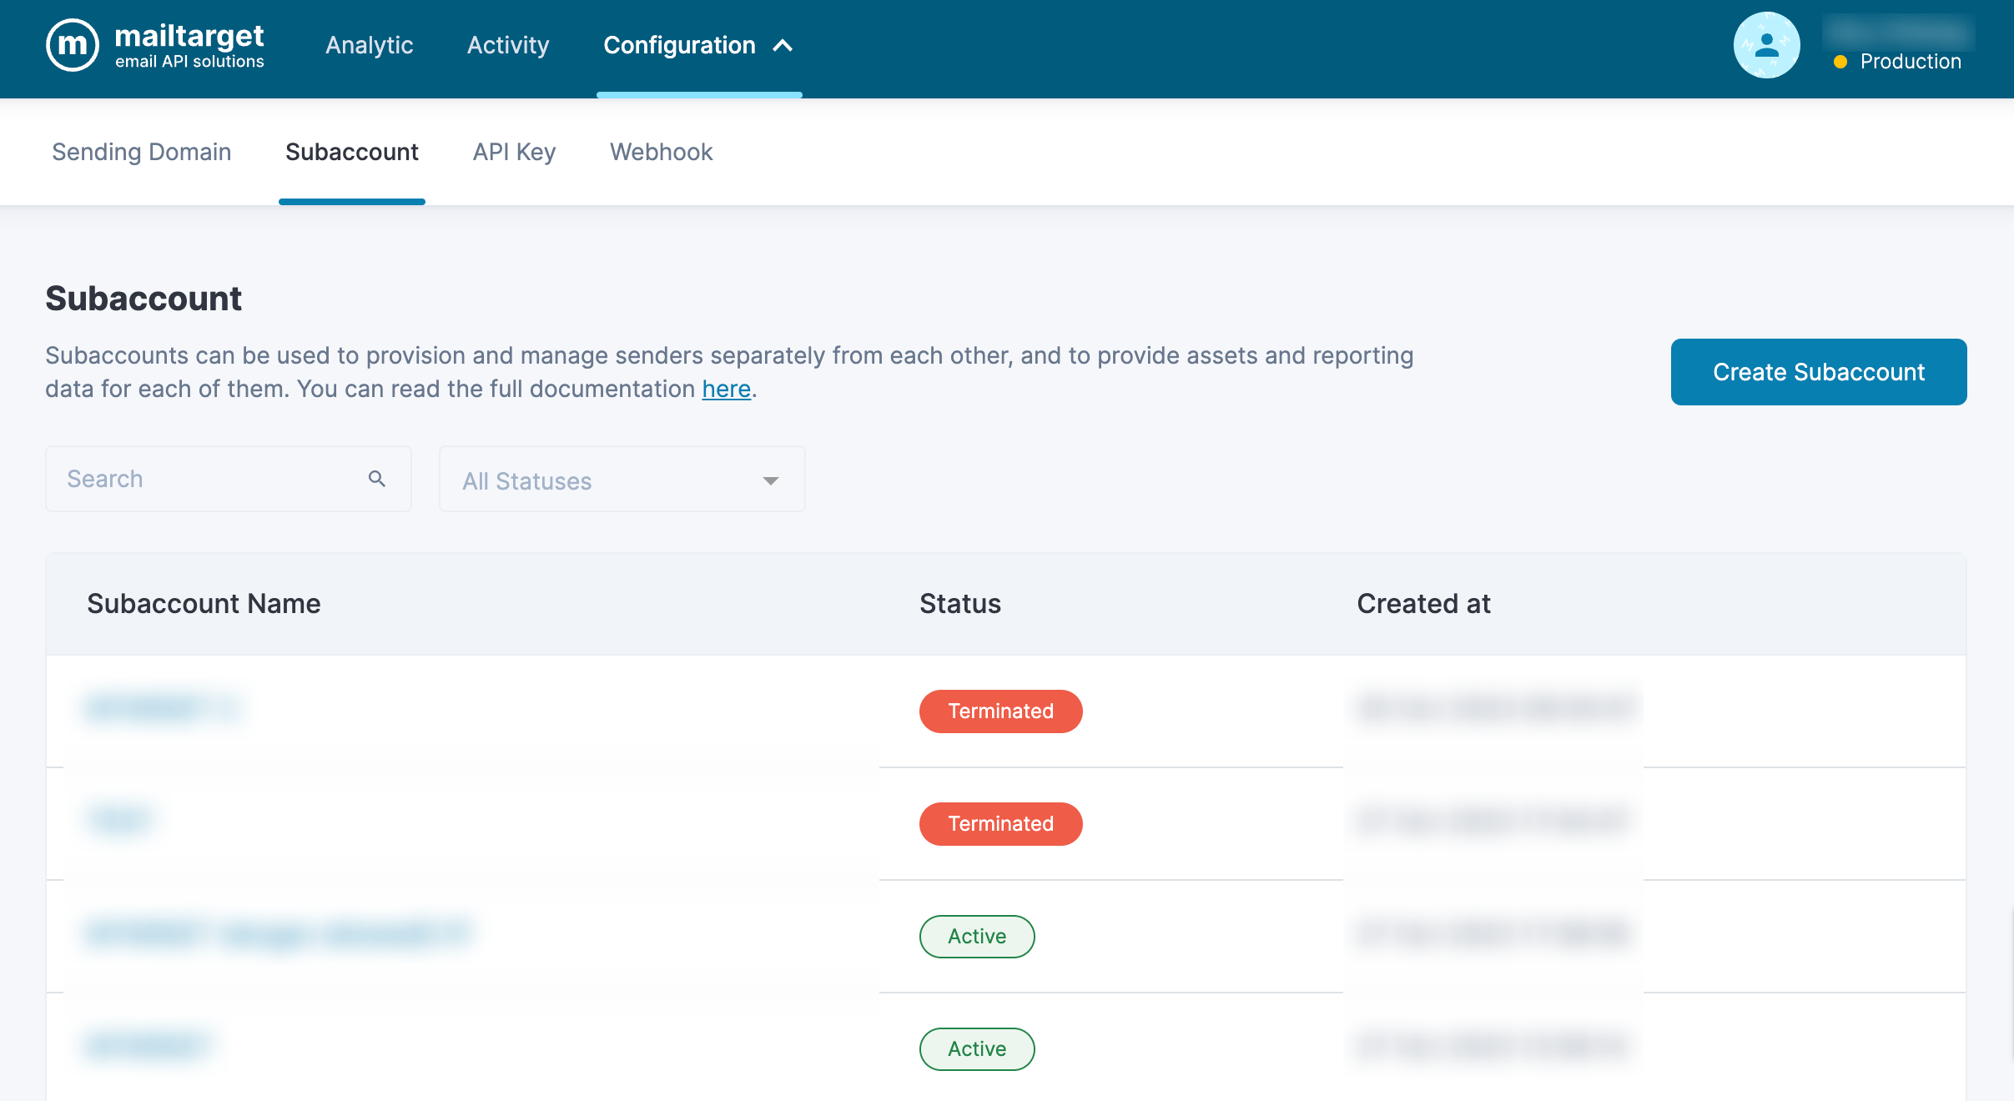The image size is (2014, 1101).
Task: Click the mailtarget logo icon
Action: click(73, 45)
